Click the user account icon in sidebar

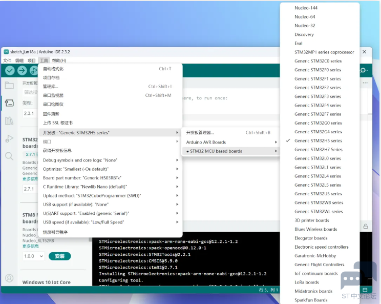(x=9, y=278)
